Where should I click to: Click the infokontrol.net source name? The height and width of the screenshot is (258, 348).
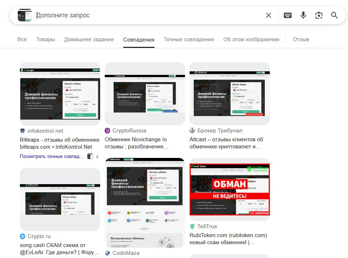coord(45,131)
